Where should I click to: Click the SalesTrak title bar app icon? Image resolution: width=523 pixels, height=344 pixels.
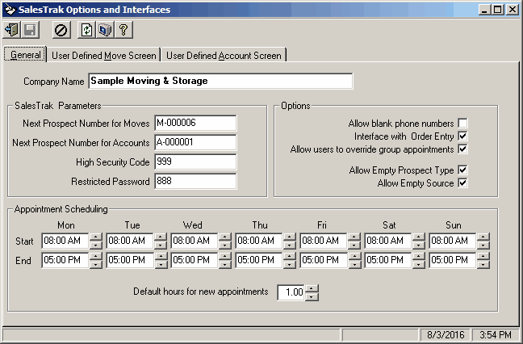[x=10, y=10]
